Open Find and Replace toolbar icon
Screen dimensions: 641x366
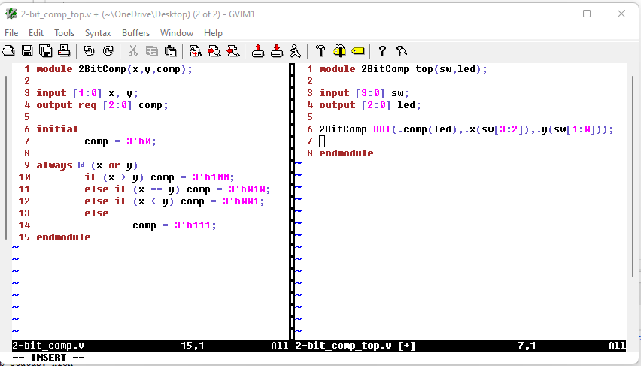196,51
